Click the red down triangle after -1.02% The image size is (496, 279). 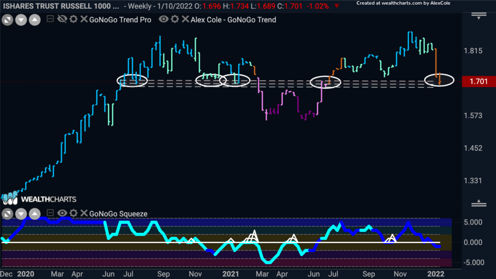click(x=337, y=6)
